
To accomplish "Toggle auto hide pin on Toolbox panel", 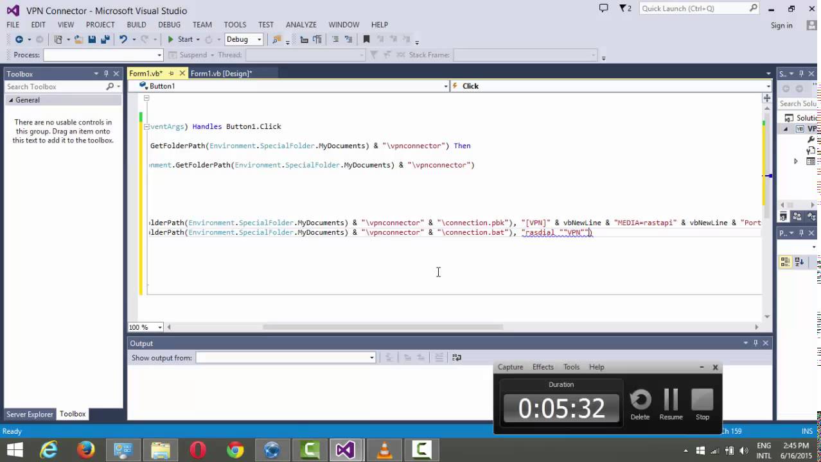I will [106, 74].
